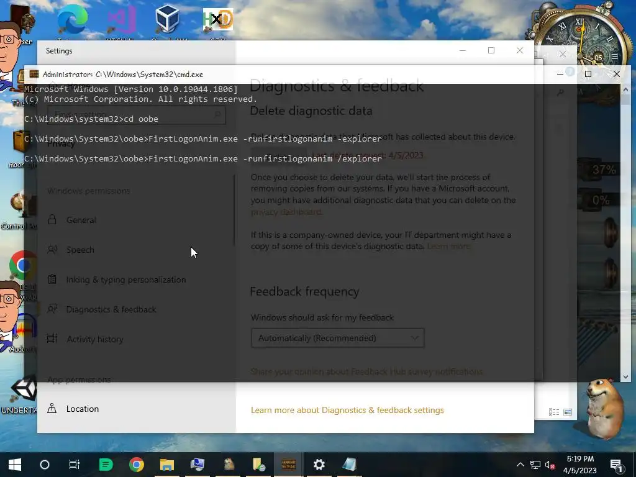Screen dimensions: 636x477
Task: Click the taskbar clock showing 5:19 PM
Action: (580, 465)
